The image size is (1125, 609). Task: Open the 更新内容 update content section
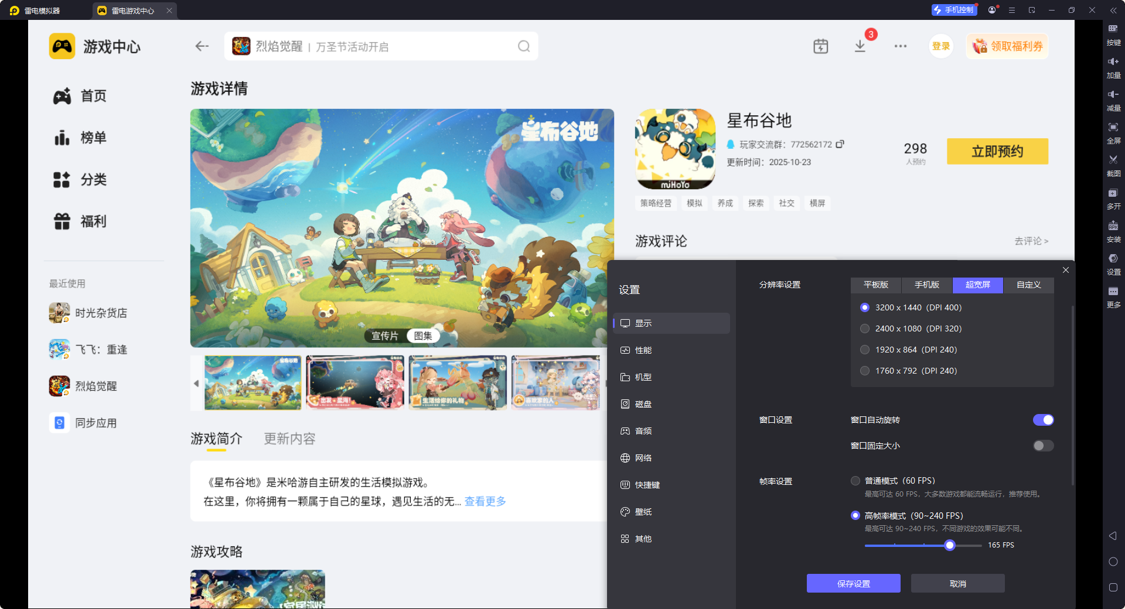289,439
